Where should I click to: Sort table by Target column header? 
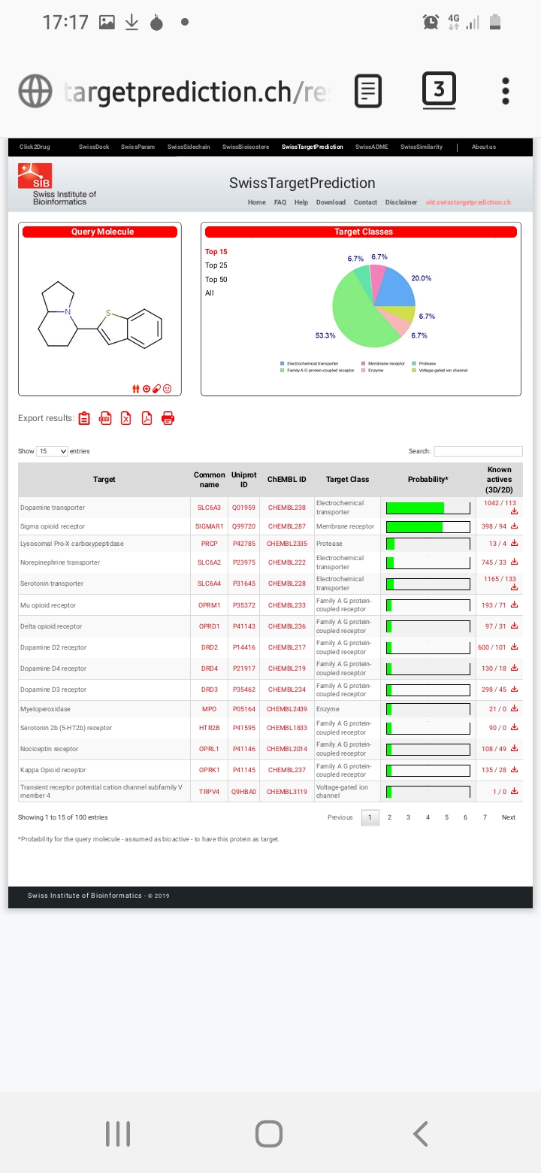point(104,479)
